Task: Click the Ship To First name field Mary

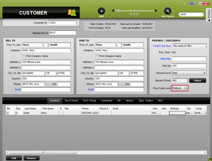Action: click(x=105, y=45)
